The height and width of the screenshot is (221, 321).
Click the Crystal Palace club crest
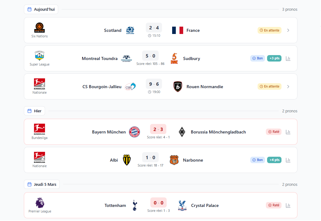pyautogui.click(x=182, y=205)
